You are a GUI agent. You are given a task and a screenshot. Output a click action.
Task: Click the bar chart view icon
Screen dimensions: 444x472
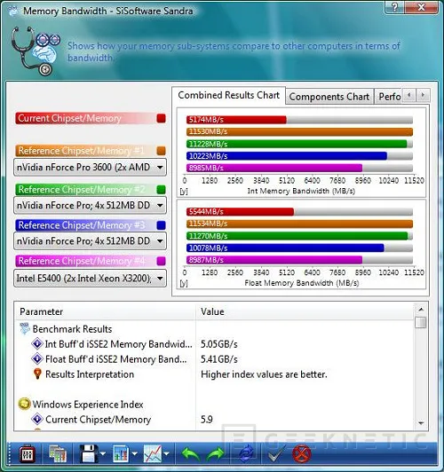pyautogui.click(x=121, y=454)
